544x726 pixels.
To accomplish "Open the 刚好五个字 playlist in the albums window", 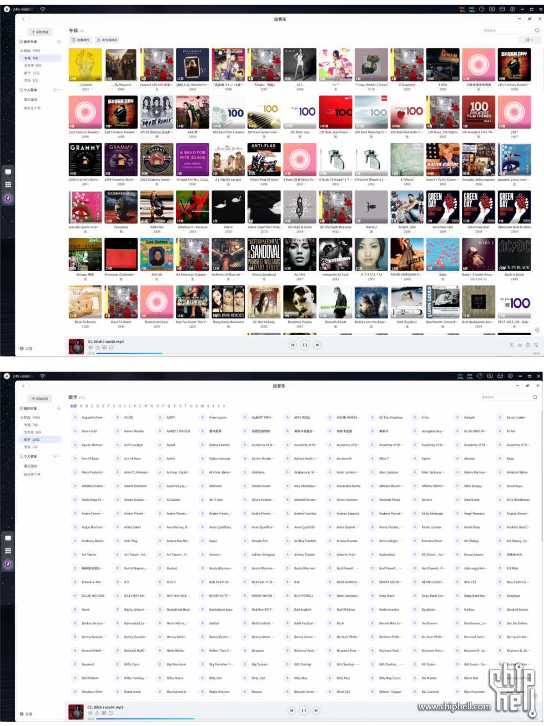I will pyautogui.click(x=32, y=108).
